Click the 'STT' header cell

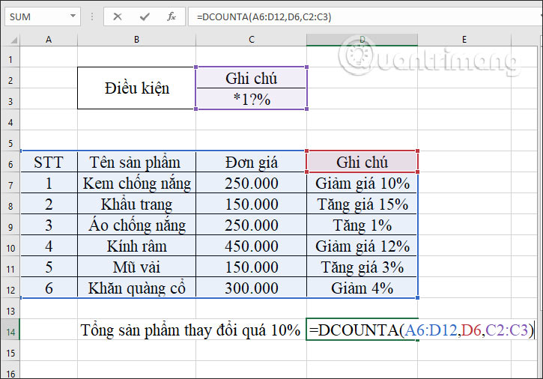49,162
